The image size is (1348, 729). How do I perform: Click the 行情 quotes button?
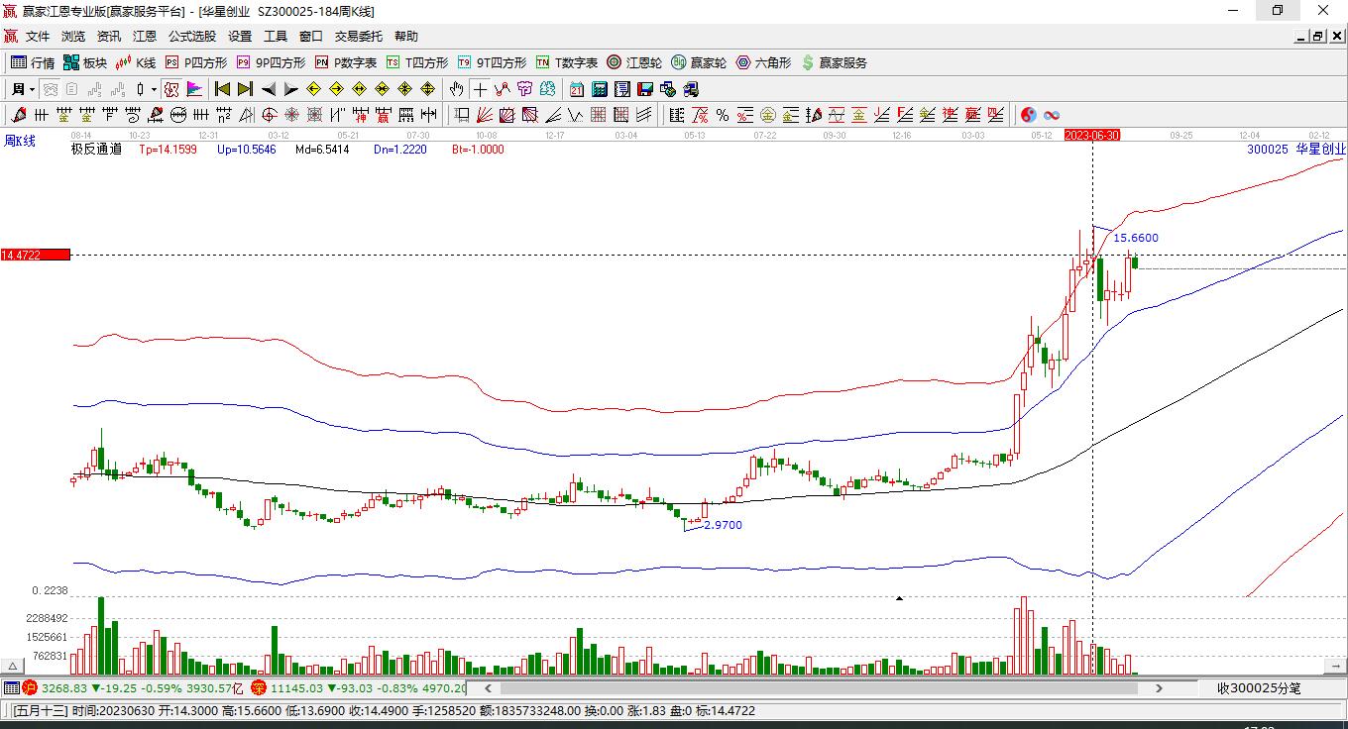click(x=33, y=62)
